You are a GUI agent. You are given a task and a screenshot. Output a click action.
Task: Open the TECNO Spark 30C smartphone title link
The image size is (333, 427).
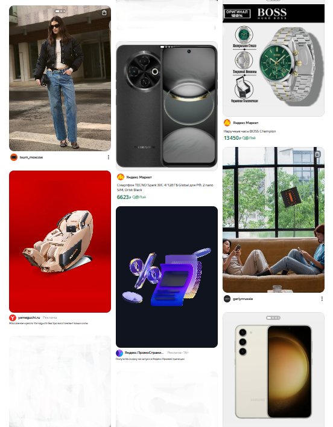tap(165, 187)
